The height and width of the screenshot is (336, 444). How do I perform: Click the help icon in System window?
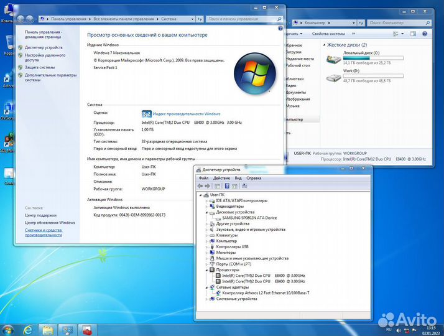point(280,29)
